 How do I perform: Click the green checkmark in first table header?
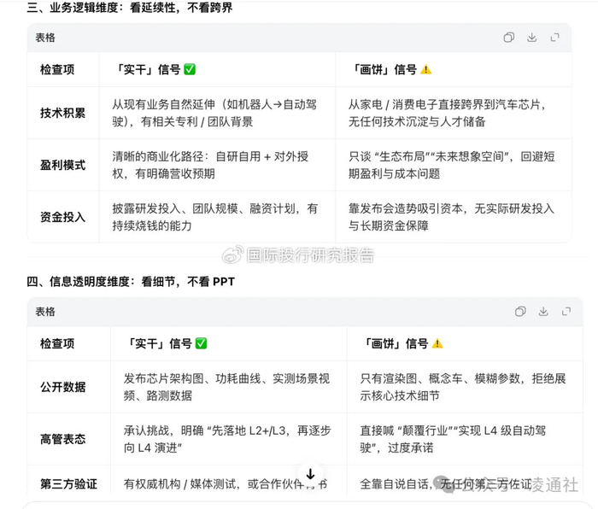[190, 69]
